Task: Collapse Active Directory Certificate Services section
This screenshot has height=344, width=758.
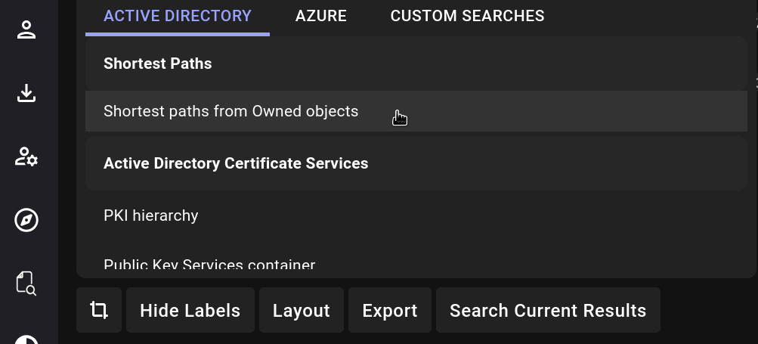Action: pos(416,163)
